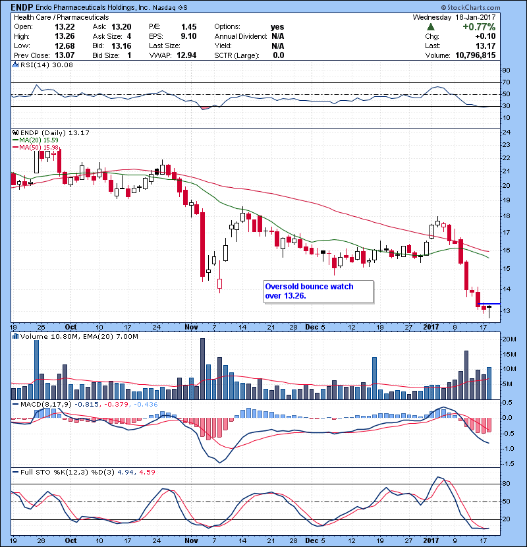Select the SCTR (Large) value 0.0
Viewport: 527px width, 547px height.
click(279, 55)
